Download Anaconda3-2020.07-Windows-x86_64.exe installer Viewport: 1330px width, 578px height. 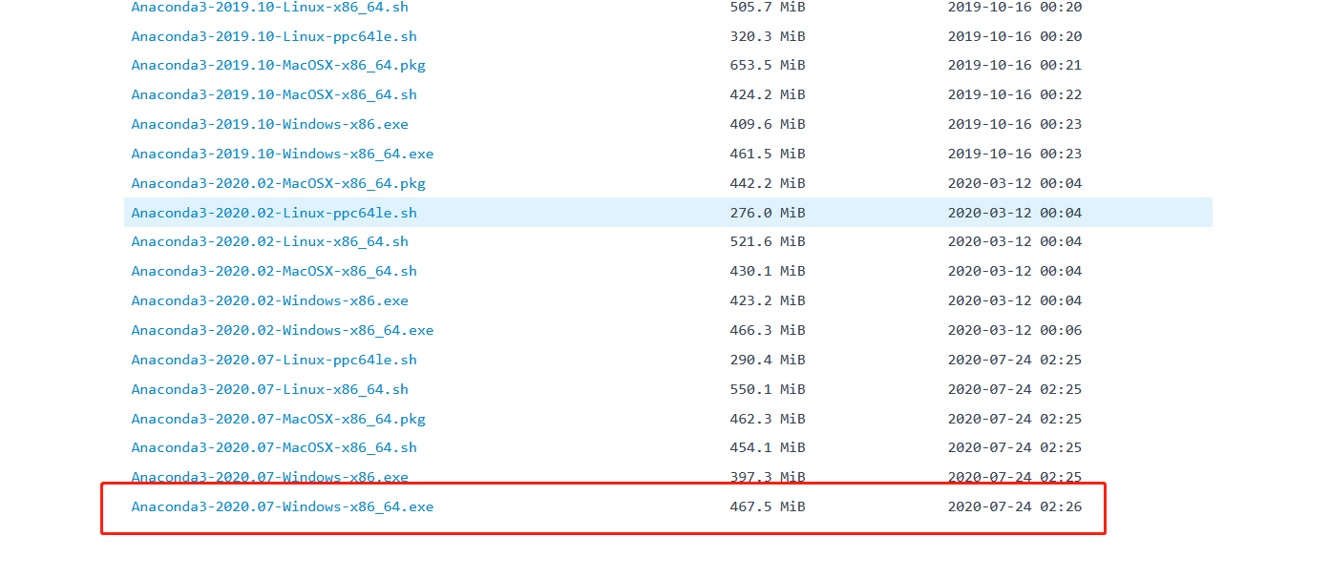pyautogui.click(x=283, y=507)
